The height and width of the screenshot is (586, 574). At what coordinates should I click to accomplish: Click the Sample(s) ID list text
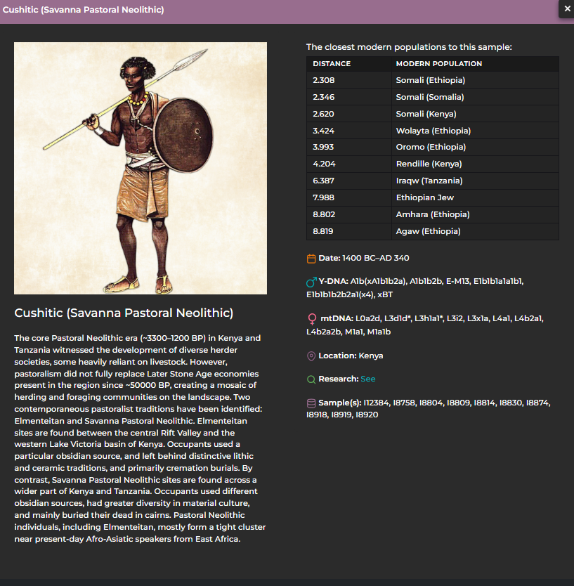[x=429, y=409]
